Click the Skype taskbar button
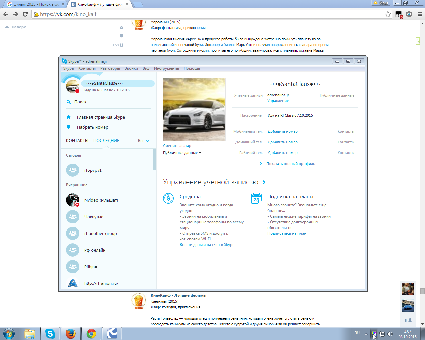 [50, 334]
